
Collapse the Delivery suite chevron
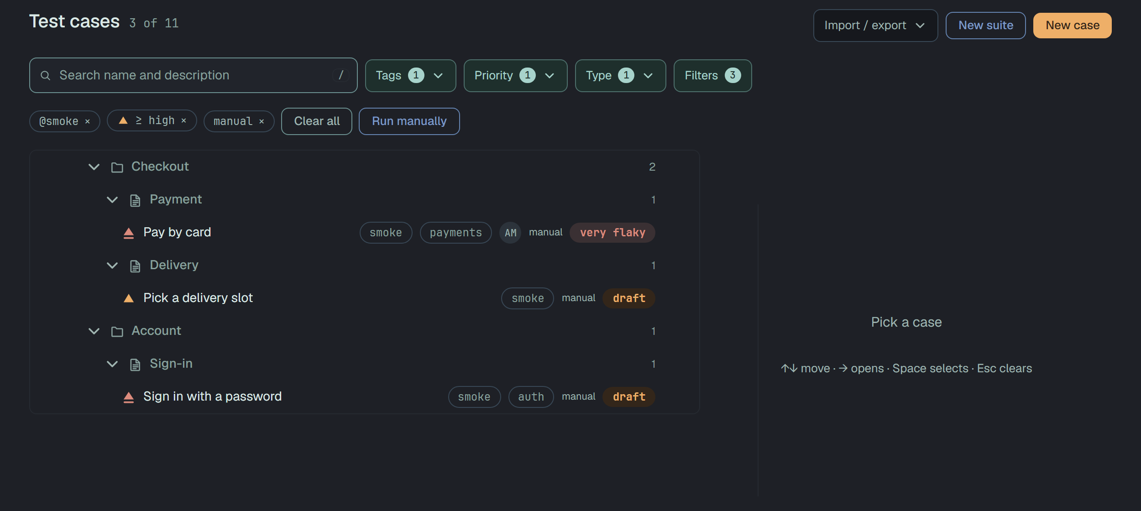pos(112,266)
